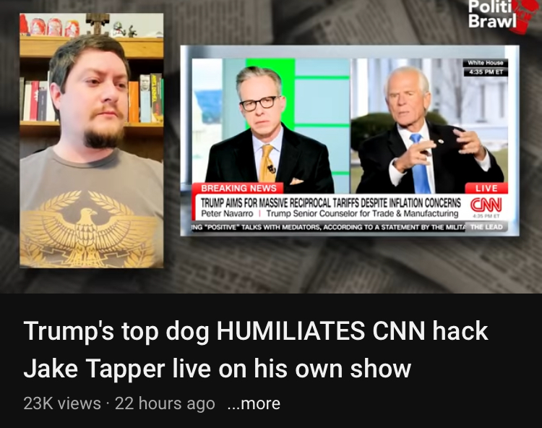Tap the embedded CNN clip frame
The height and width of the screenshot is (428, 542).
pyautogui.click(x=350, y=140)
